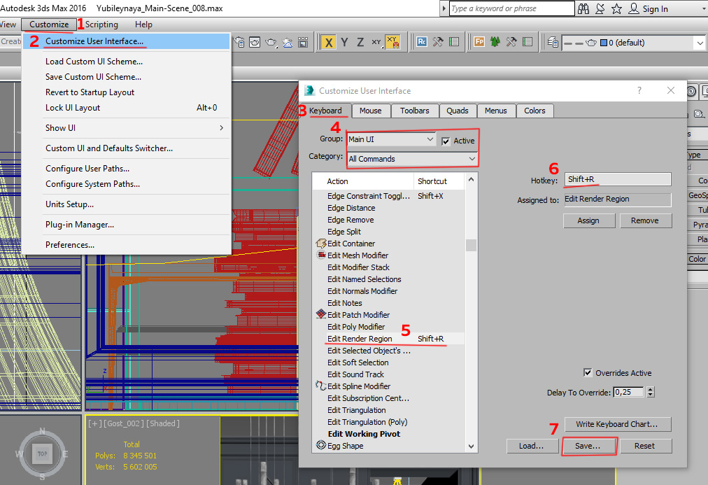708x485 pixels.
Task: Switch to the Toolbars tab
Action: point(414,111)
